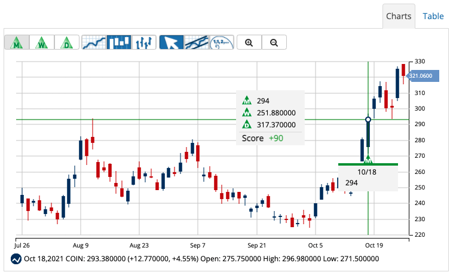Click the circle crosshair point at 294

pos(368,120)
